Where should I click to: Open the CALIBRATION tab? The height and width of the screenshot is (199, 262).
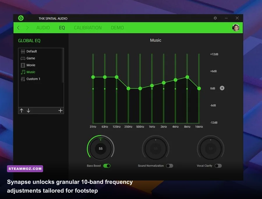click(88, 28)
